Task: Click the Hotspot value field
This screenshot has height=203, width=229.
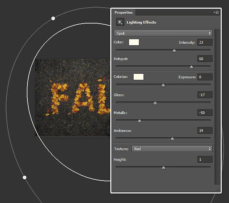Action: coord(205,59)
